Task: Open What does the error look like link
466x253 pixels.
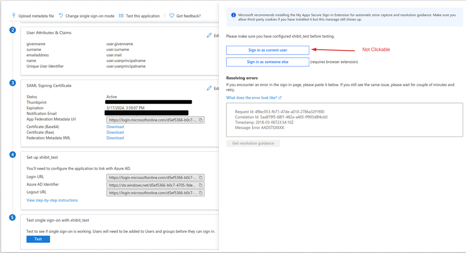Action: pyautogui.click(x=251, y=98)
